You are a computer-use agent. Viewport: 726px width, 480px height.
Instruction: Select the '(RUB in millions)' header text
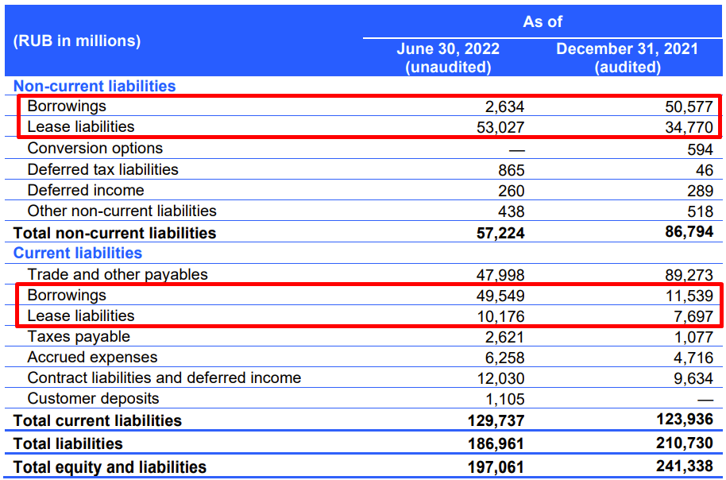click(x=77, y=41)
